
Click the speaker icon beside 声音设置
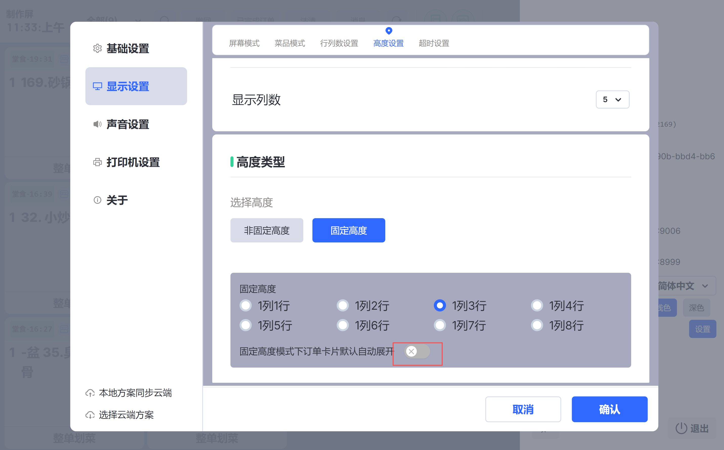pos(97,124)
